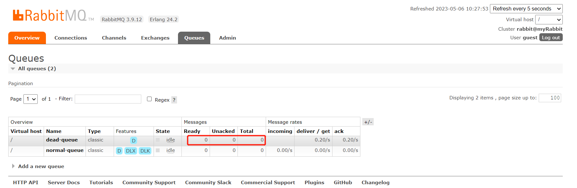Click the Regex help question mark

(x=174, y=100)
